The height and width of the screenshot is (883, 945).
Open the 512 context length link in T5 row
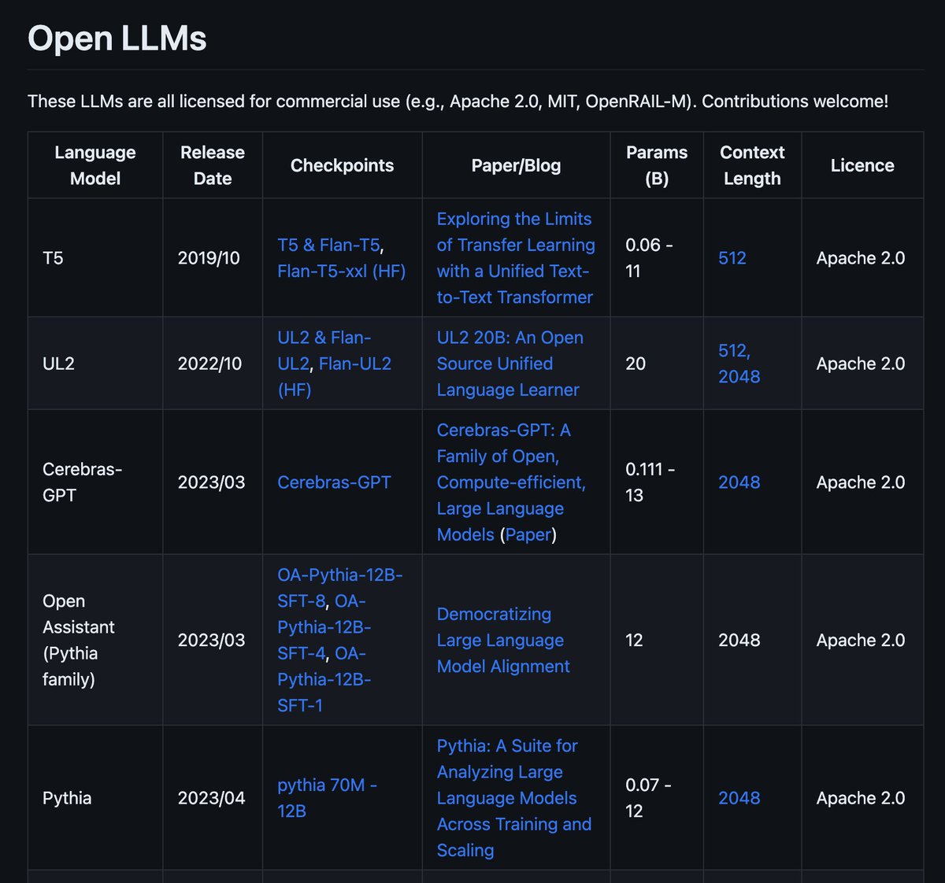point(732,258)
